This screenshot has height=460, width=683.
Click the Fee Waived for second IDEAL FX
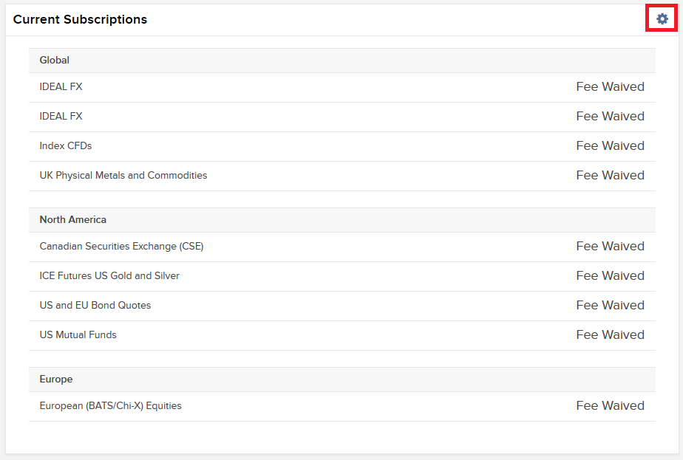610,117
